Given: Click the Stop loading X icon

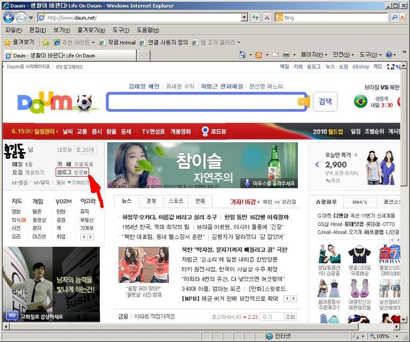Looking at the screenshot, I should pos(267,18).
